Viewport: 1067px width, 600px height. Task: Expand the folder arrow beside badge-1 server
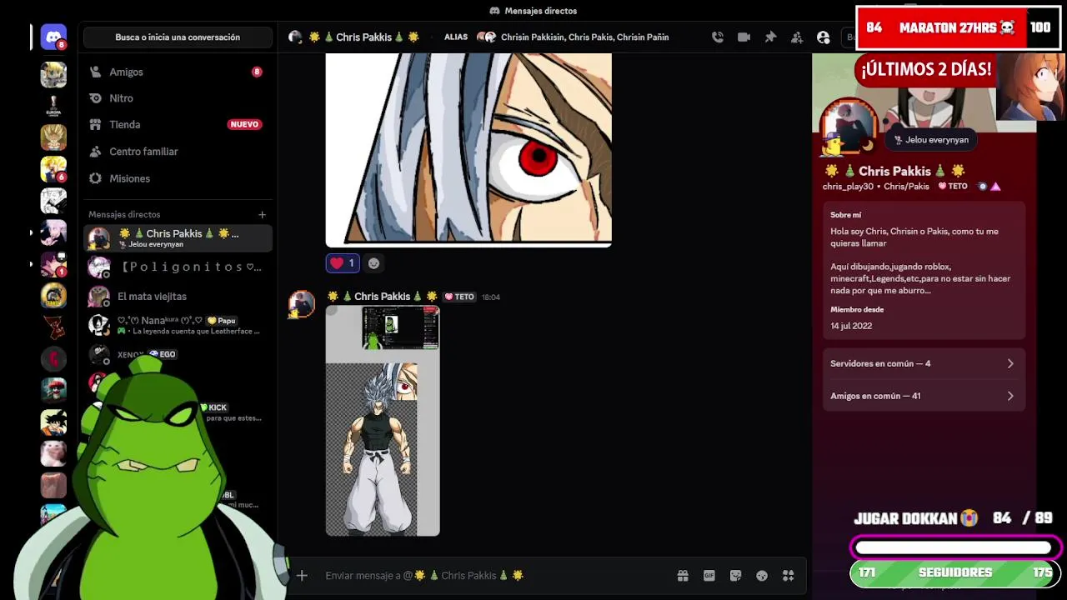click(x=32, y=264)
